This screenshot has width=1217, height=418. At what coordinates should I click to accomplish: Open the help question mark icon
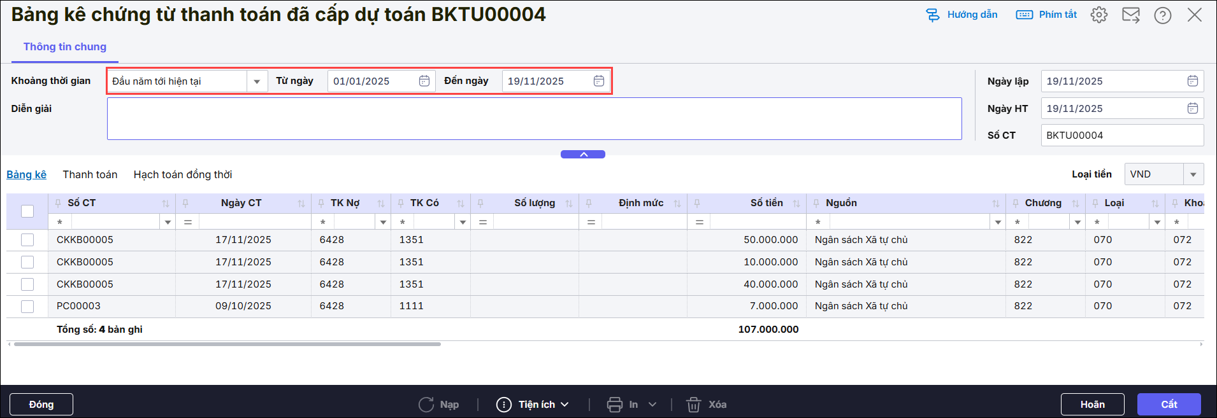point(1163,15)
